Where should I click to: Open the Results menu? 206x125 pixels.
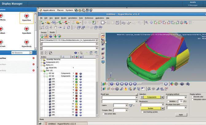[x=64, y=18]
